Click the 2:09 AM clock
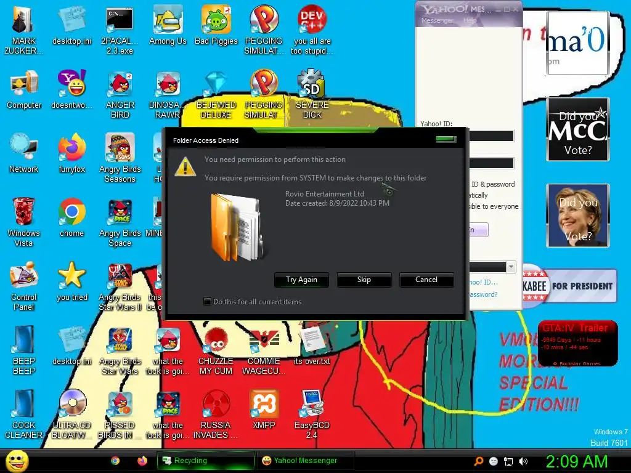 576,461
